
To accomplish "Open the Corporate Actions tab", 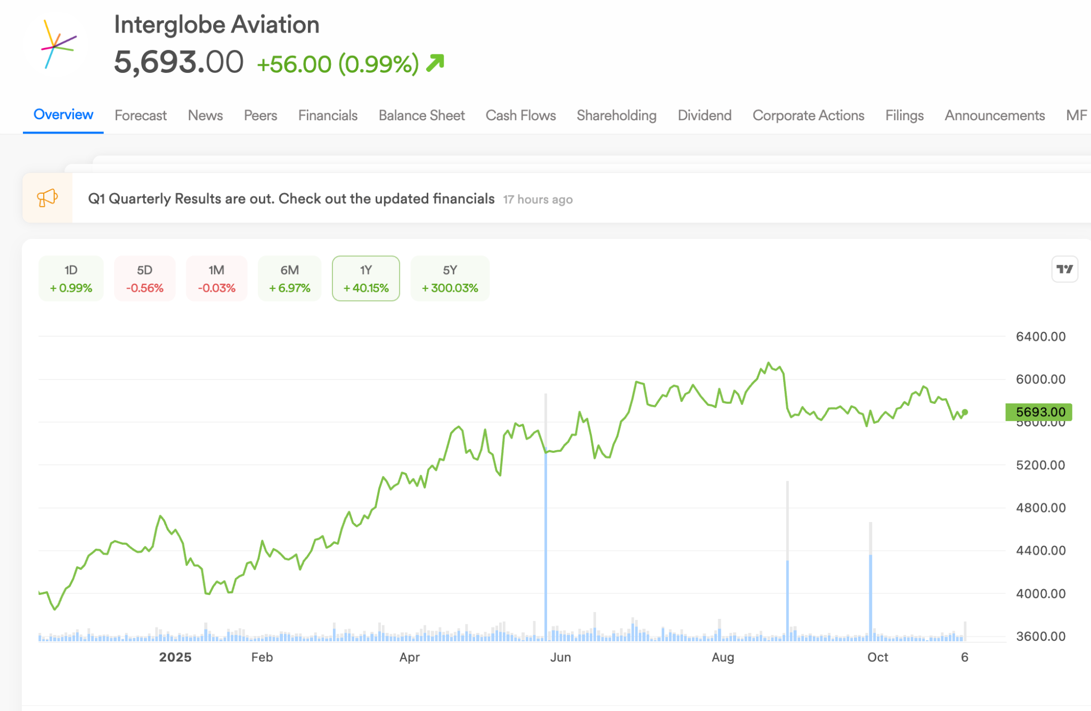I will tap(808, 115).
